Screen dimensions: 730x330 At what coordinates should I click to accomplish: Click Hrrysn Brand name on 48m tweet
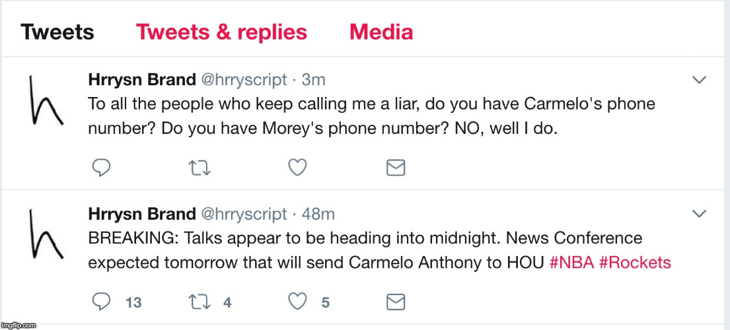tap(142, 214)
